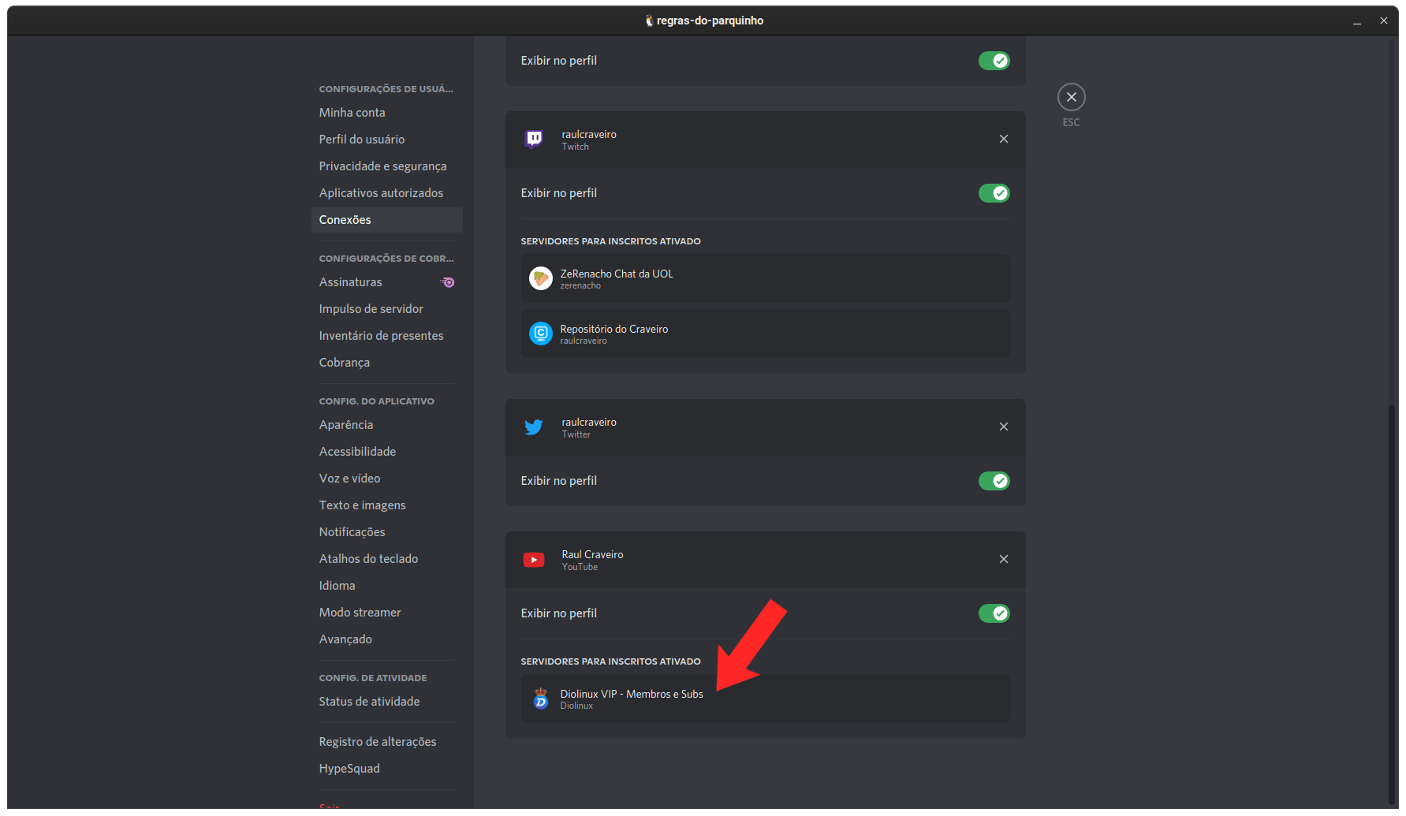Open Inventário de presentes
1406x816 pixels.
[x=386, y=336]
